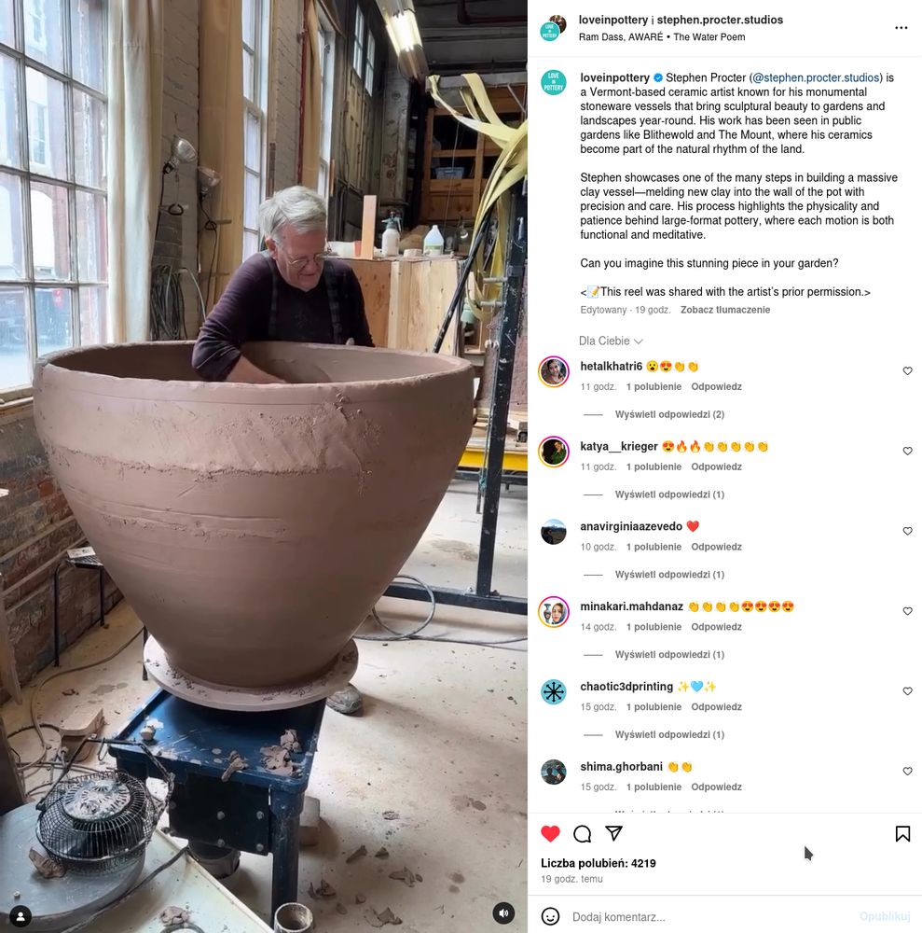922x933 pixels.
Task: Open The Water Poem audio link
Action: 709,37
